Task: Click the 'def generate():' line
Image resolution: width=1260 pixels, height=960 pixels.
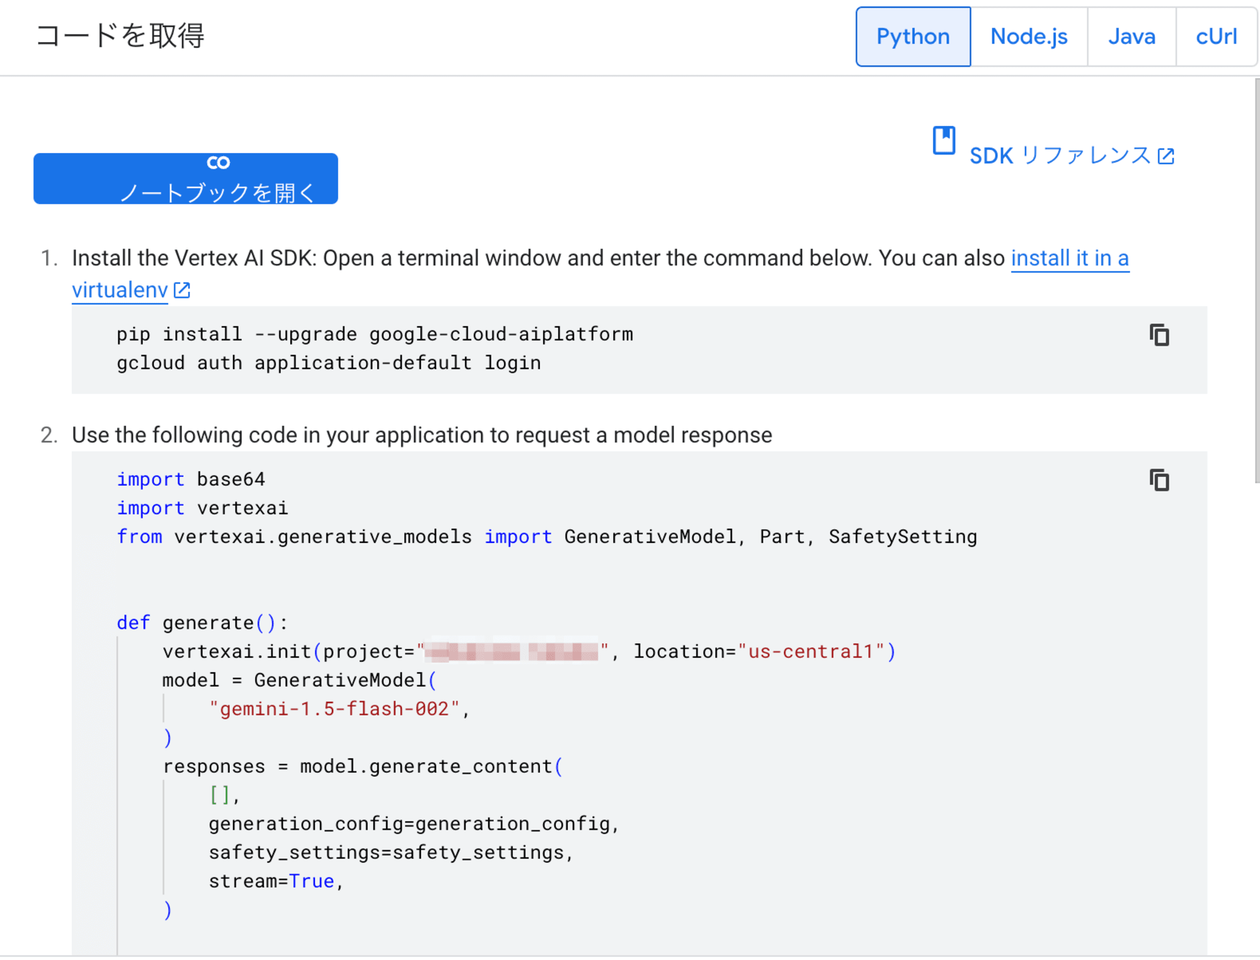Action: (202, 623)
